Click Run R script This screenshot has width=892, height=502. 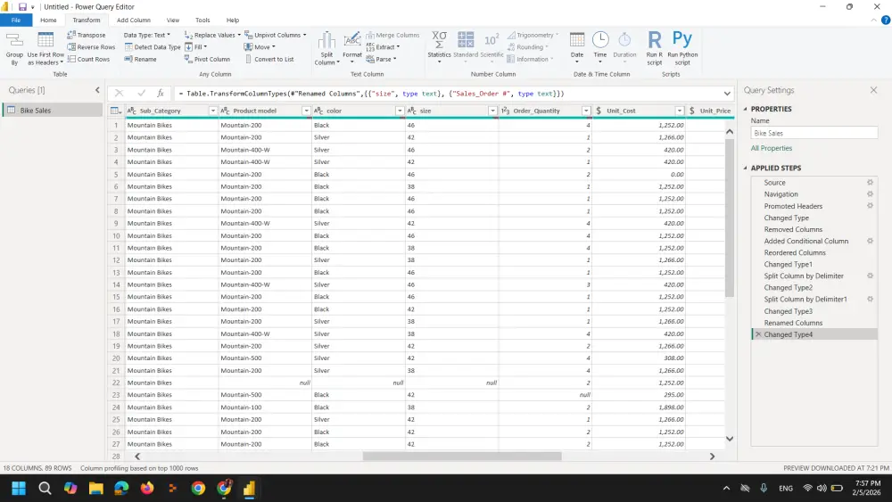click(654, 49)
